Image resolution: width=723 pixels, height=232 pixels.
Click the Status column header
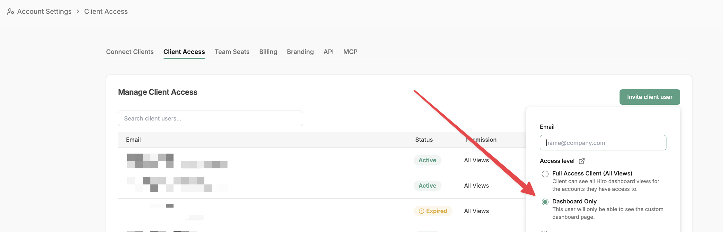[424, 140]
